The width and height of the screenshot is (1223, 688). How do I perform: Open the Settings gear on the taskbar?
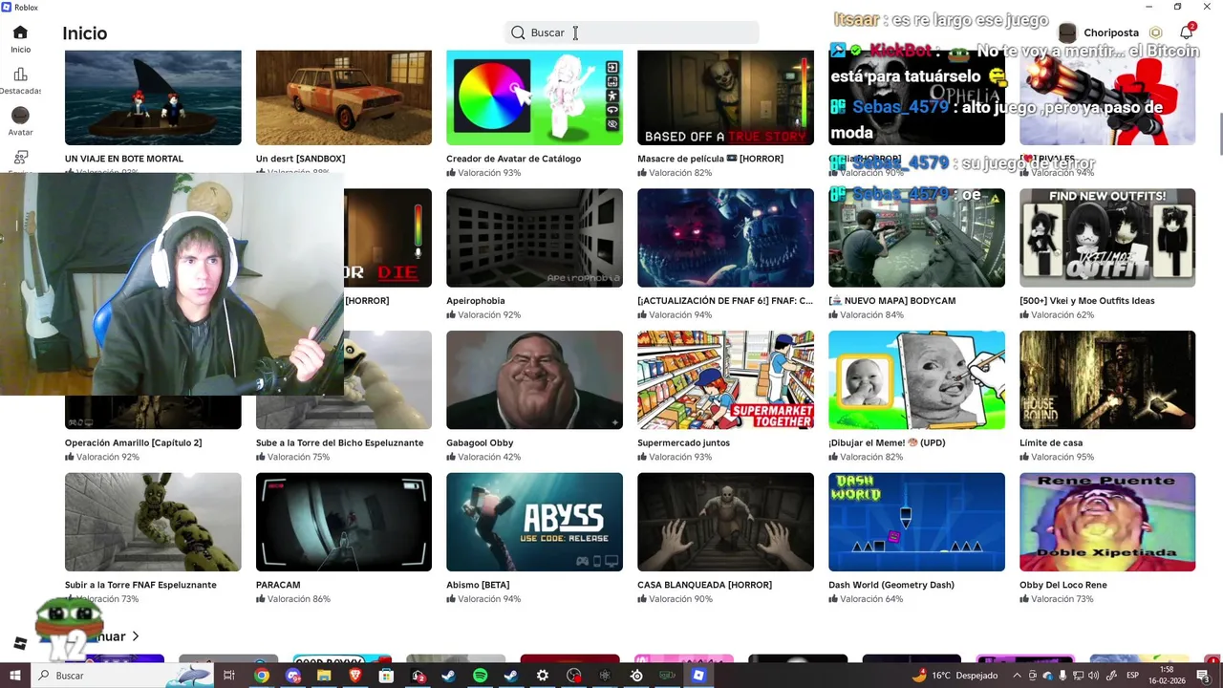pos(542,676)
